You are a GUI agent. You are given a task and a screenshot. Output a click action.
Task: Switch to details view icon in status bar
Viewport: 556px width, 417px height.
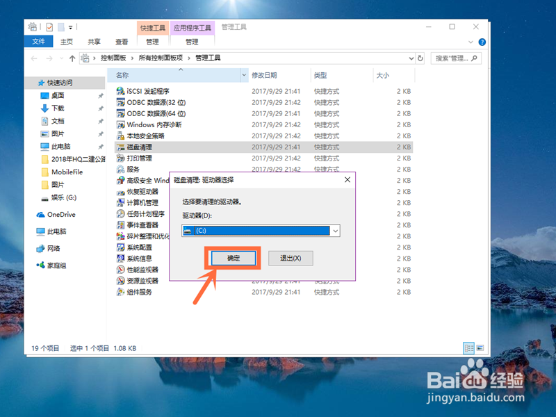(x=468, y=348)
